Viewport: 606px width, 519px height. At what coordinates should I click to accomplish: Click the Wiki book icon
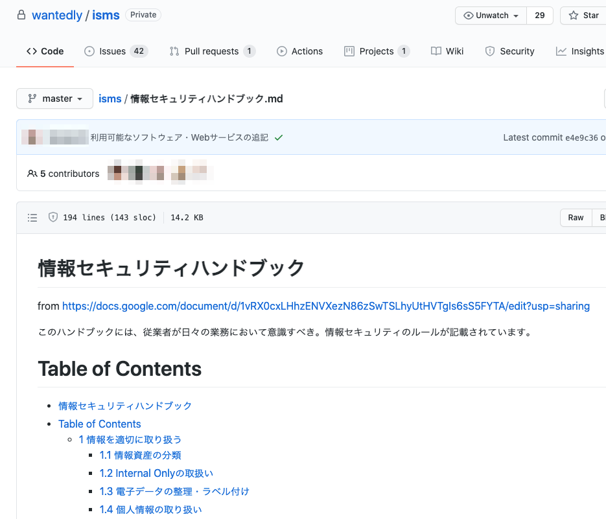(436, 51)
